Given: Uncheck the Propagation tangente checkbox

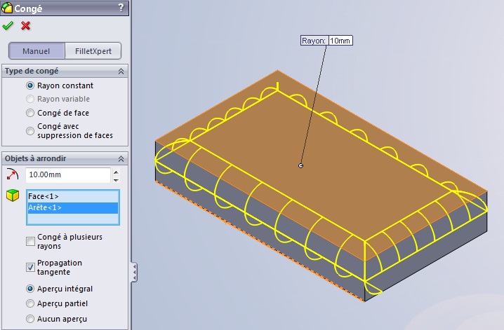Looking at the screenshot, I should pyautogui.click(x=30, y=267).
